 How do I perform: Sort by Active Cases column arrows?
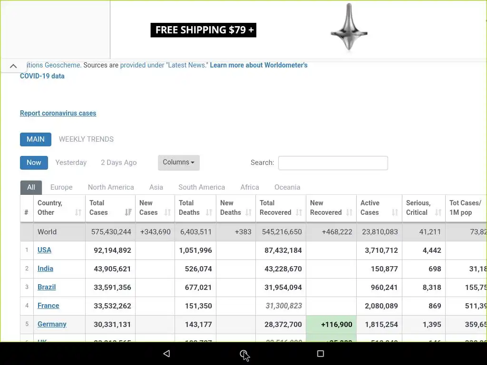[395, 212]
